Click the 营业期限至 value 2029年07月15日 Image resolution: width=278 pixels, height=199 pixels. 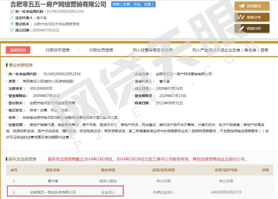(172, 95)
